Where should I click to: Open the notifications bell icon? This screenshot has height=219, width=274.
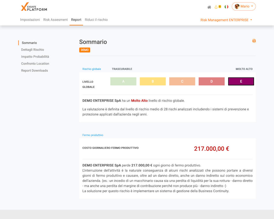(216, 7)
